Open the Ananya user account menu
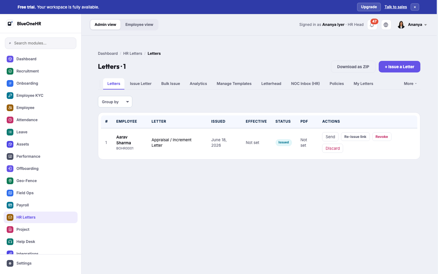This screenshot has width=438, height=274. click(x=412, y=25)
